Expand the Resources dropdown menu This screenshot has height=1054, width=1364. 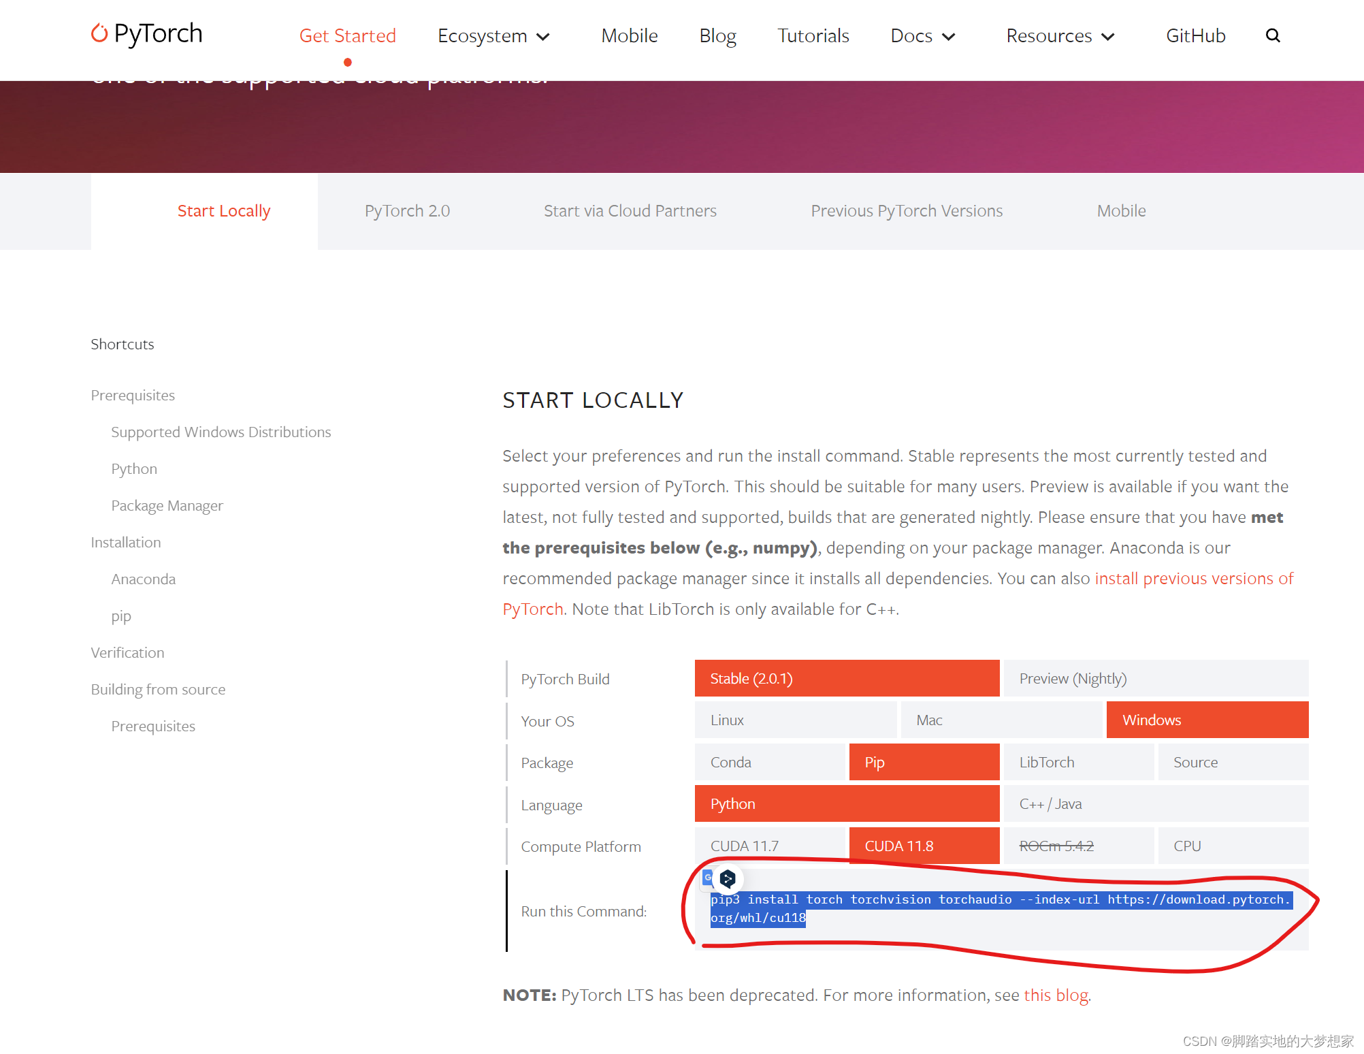(x=1060, y=35)
